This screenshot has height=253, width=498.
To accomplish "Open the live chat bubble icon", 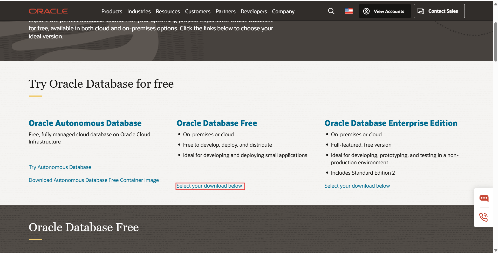I will (x=484, y=199).
